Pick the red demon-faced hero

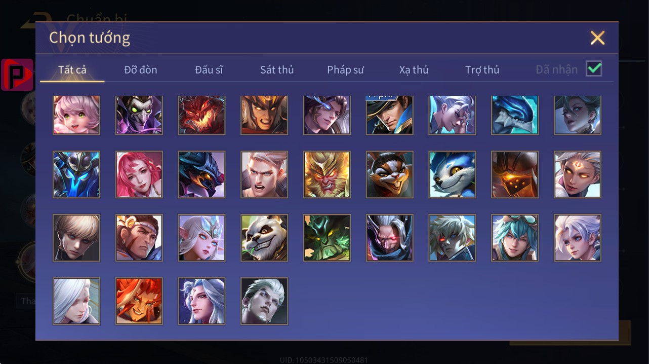[201, 115]
